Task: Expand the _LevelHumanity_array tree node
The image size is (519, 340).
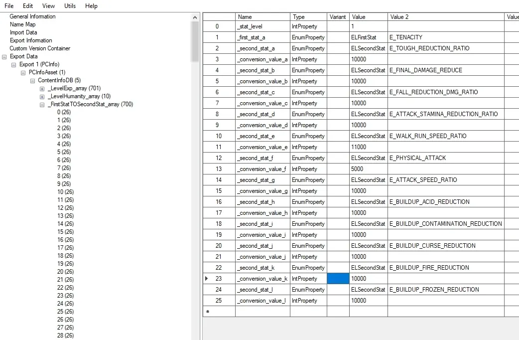Action: 42,96
